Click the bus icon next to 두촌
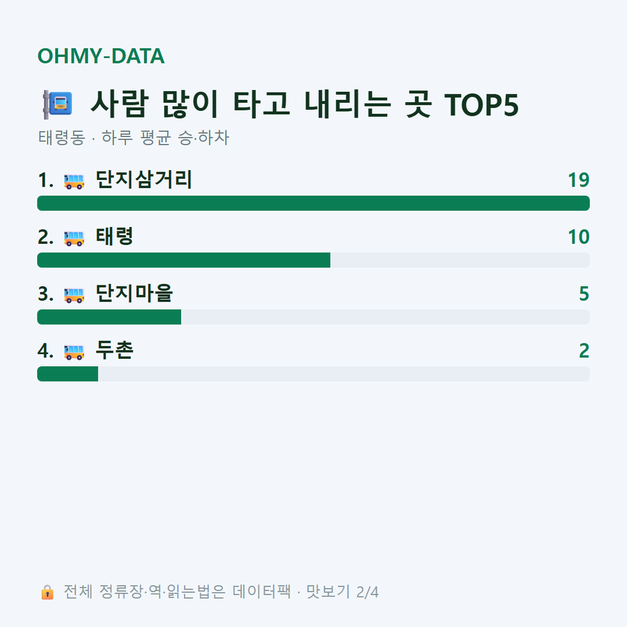627x627 pixels. point(74,352)
